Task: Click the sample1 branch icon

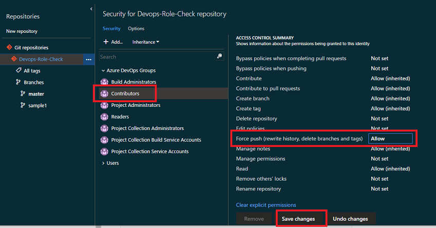Action: click(x=23, y=105)
